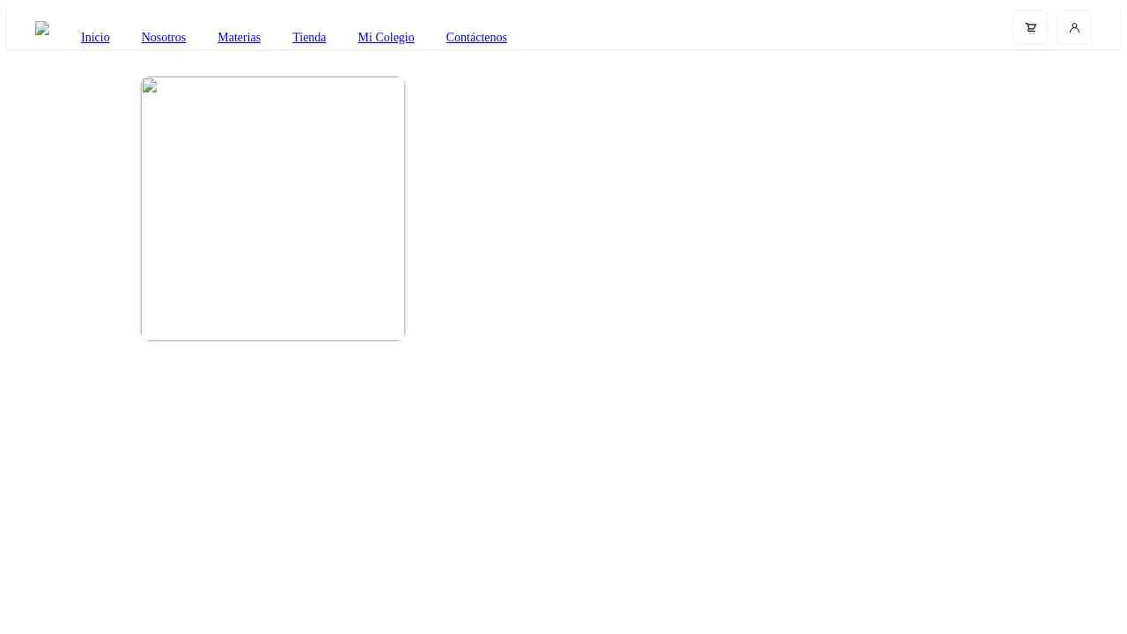Open the about us page via Nosotros
Image resolution: width=1127 pixels, height=634 pixels.
coord(164,37)
